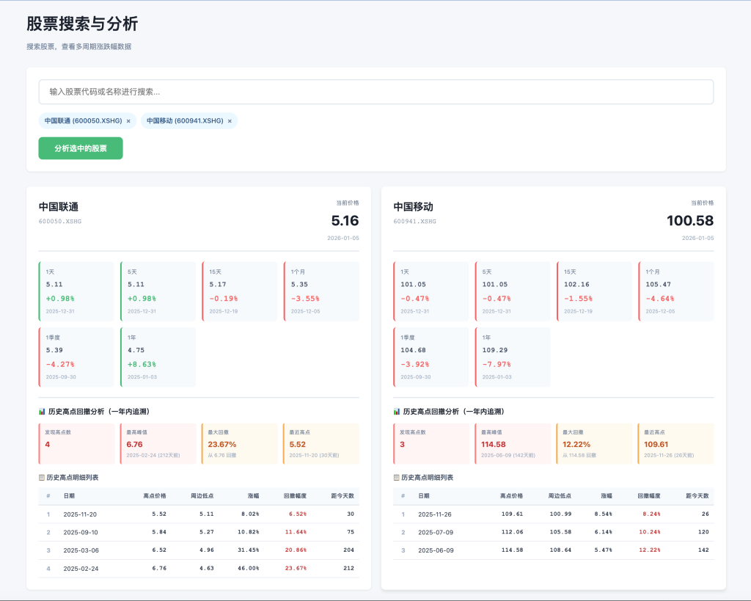The image size is (751, 601).
Task: Click drawdown value 20.86%
Action: click(296, 550)
